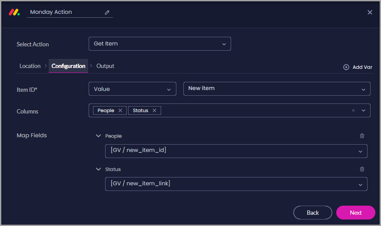This screenshot has height=226, width=381.
Task: Click the Columns label
Action: coord(27,111)
